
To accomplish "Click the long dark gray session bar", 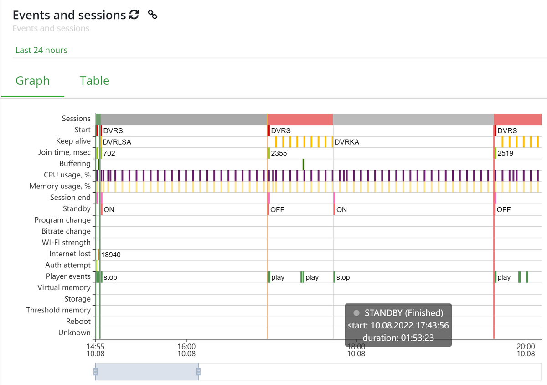I will coord(182,120).
